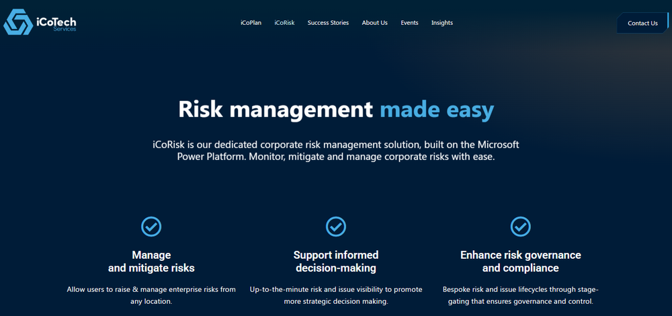
Task: Click the 'Manage and mitigate risks' heading
Action: coord(151,262)
